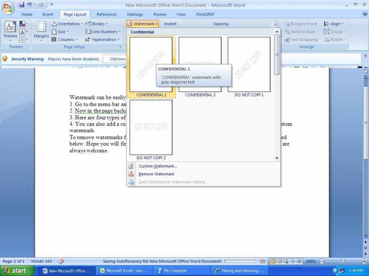Click the security warning Options button
This screenshot has height=276, width=369.
(x=118, y=59)
